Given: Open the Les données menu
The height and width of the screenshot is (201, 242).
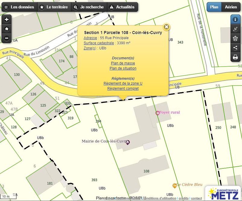Looking at the screenshot, I should (19, 7).
